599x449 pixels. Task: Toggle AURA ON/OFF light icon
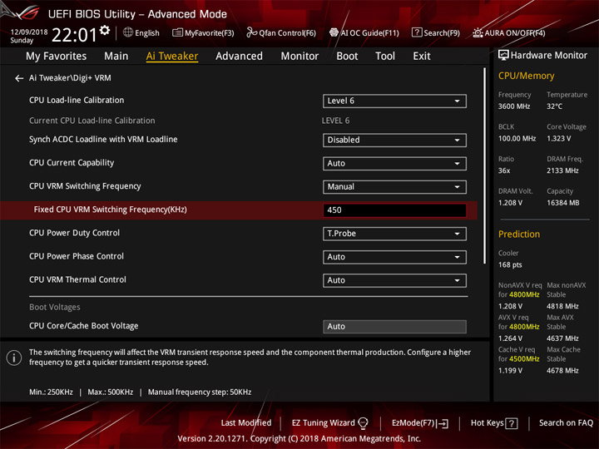click(478, 32)
